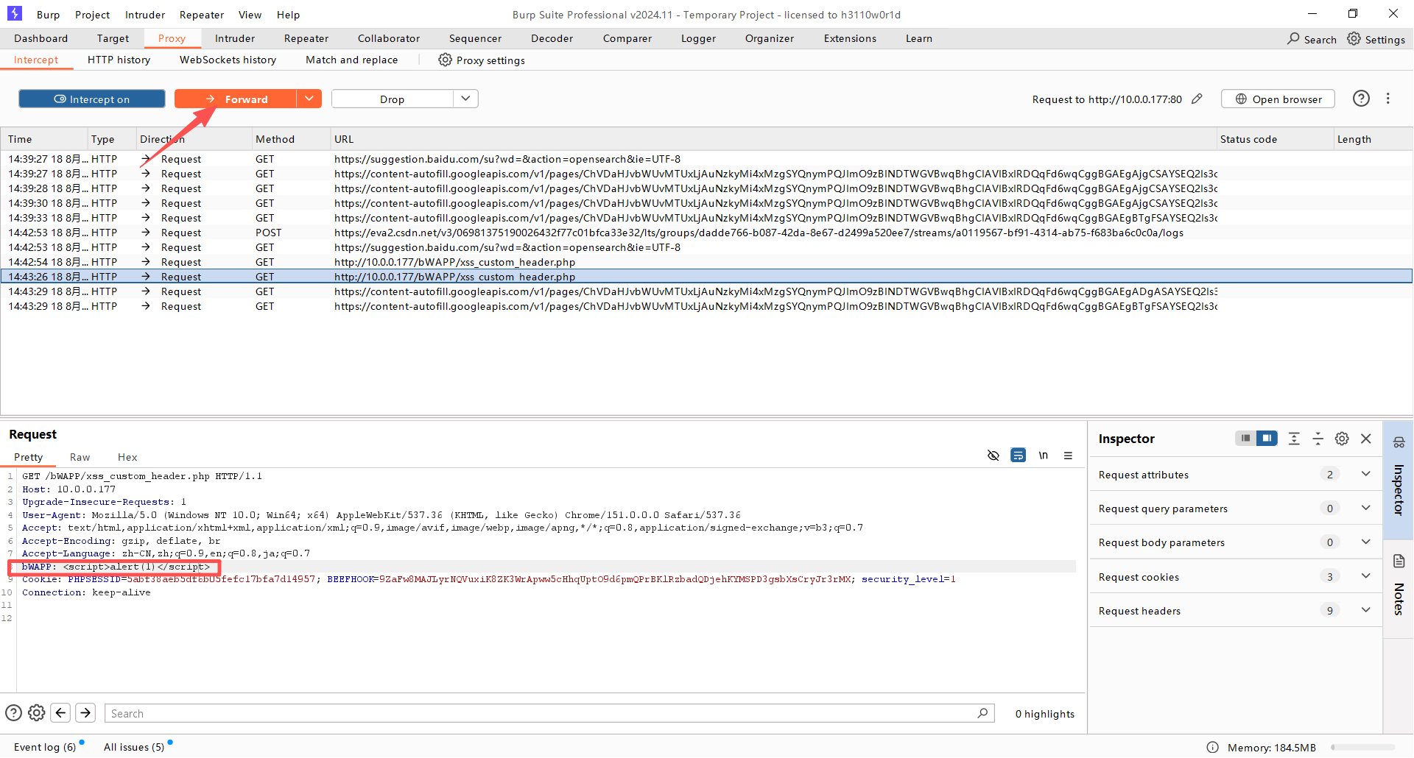Open the Forward button dropdown arrow
Image resolution: width=1414 pixels, height=758 pixels.
pos(309,99)
